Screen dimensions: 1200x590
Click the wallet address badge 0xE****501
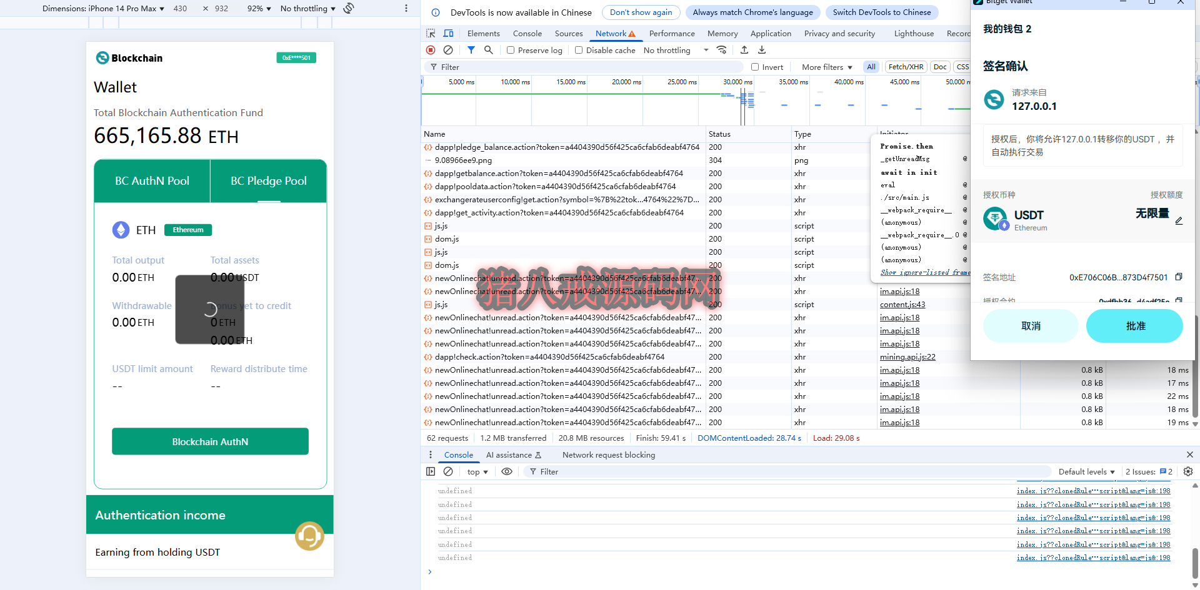tap(296, 57)
